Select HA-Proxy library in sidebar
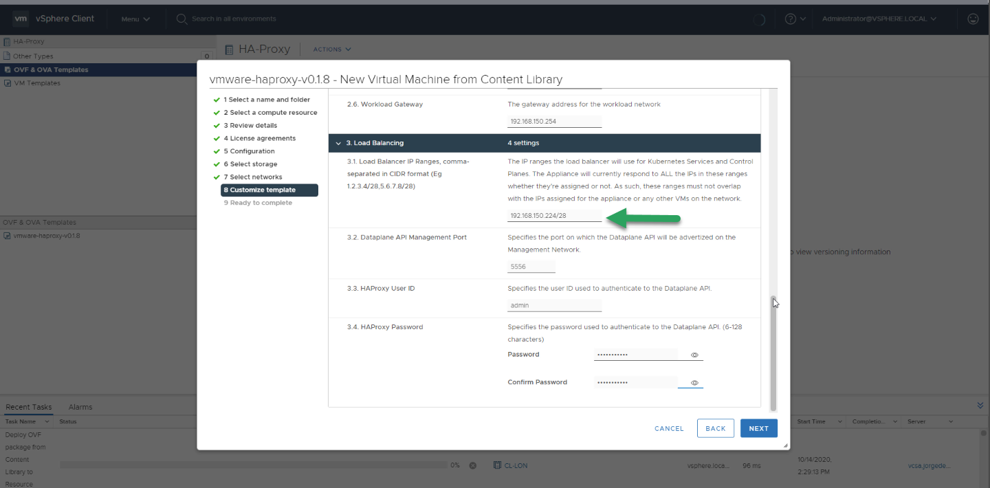Image resolution: width=990 pixels, height=488 pixels. (x=28, y=42)
